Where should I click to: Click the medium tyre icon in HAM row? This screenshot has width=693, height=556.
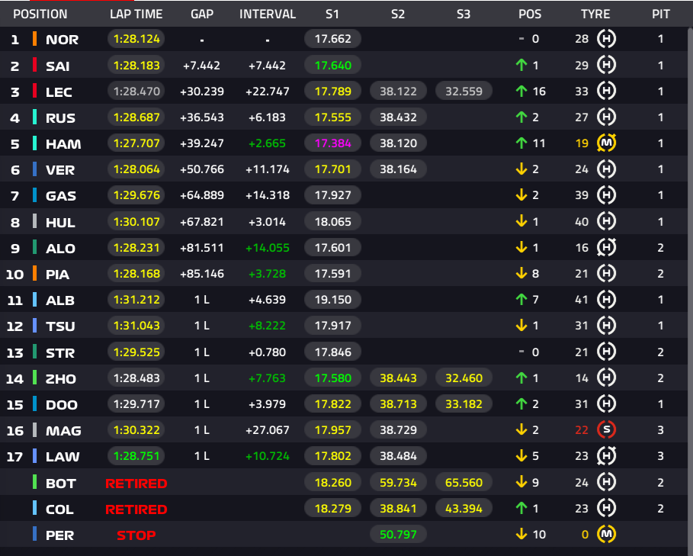(x=606, y=143)
